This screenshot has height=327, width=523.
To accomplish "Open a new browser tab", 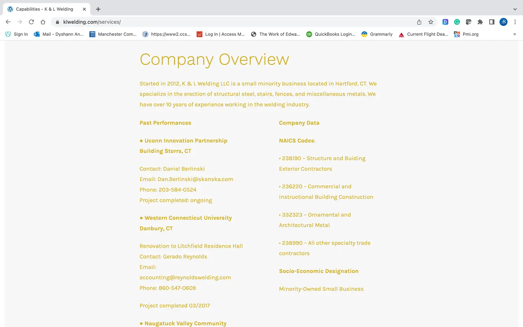I will (x=98, y=9).
